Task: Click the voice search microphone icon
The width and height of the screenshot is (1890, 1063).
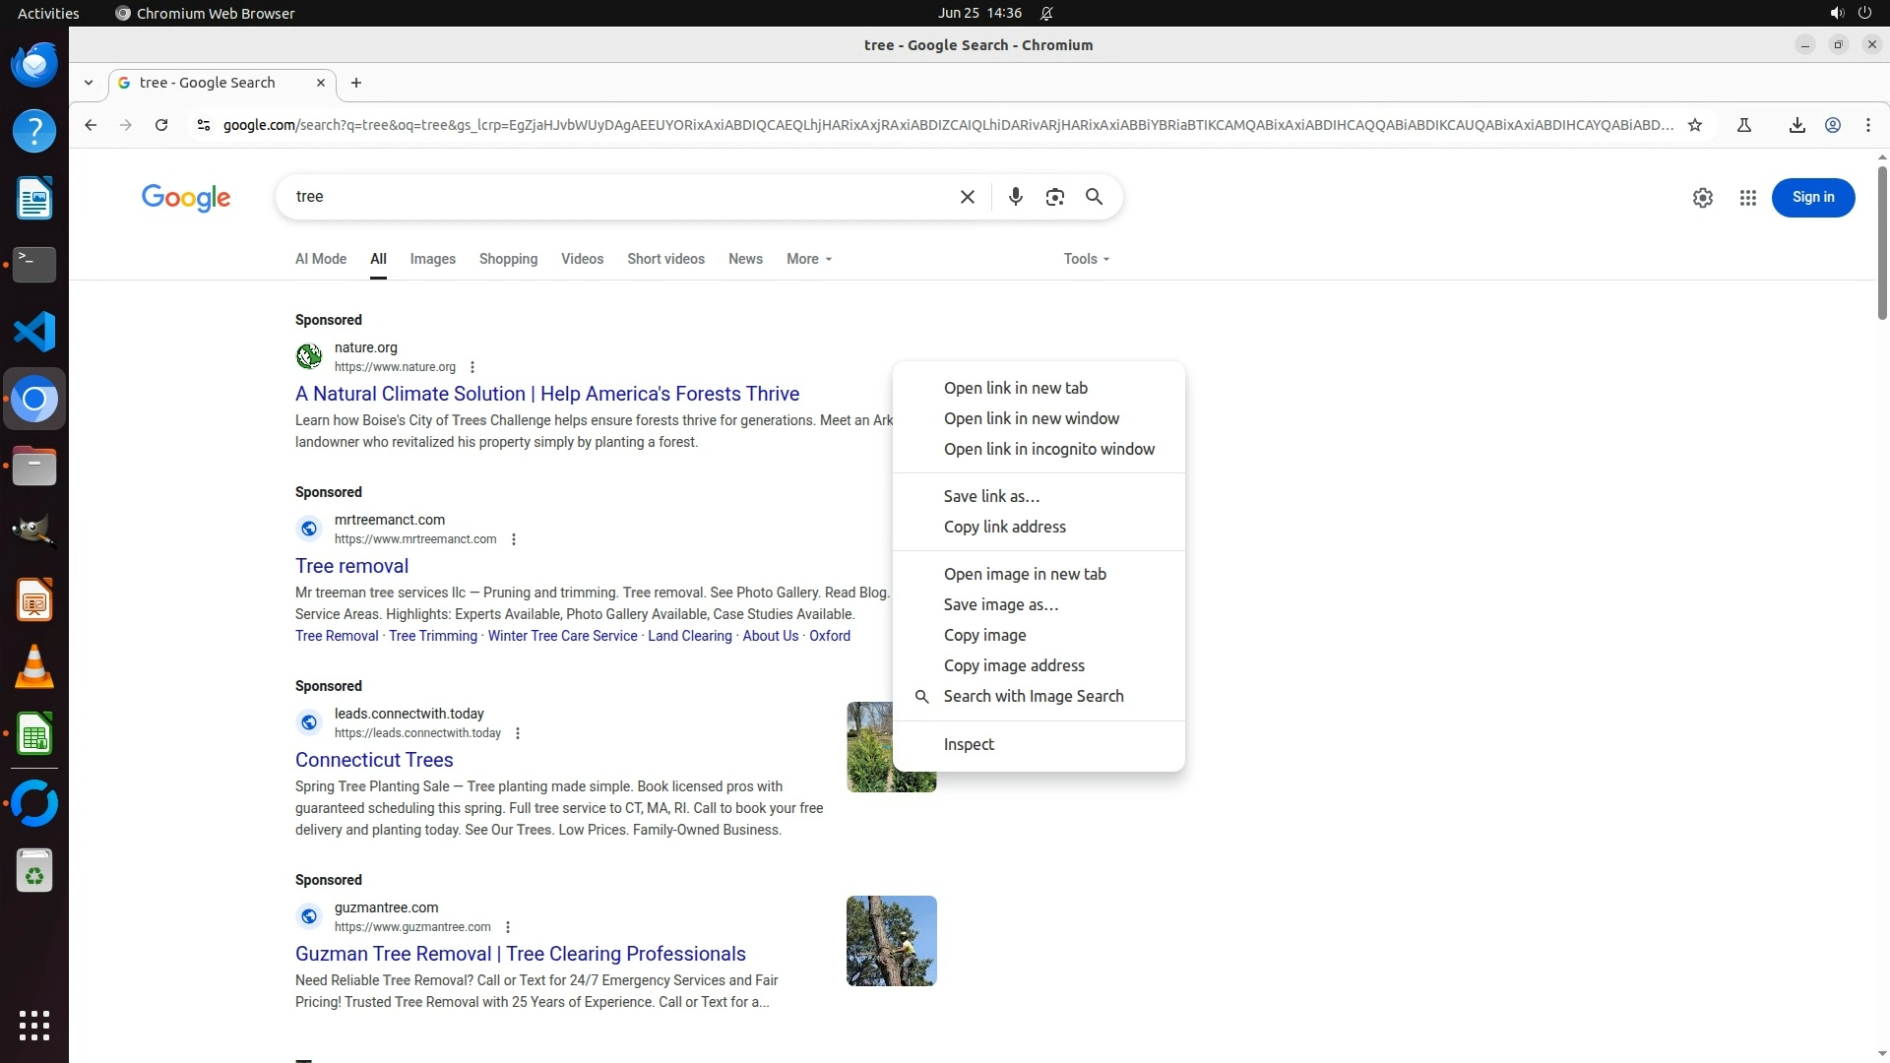Action: click(x=1015, y=197)
